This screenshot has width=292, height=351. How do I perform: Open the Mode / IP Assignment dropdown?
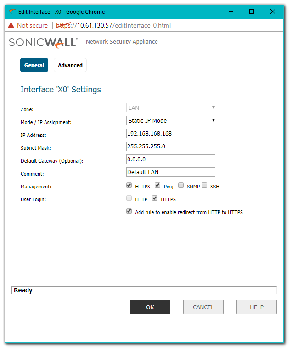pos(172,120)
